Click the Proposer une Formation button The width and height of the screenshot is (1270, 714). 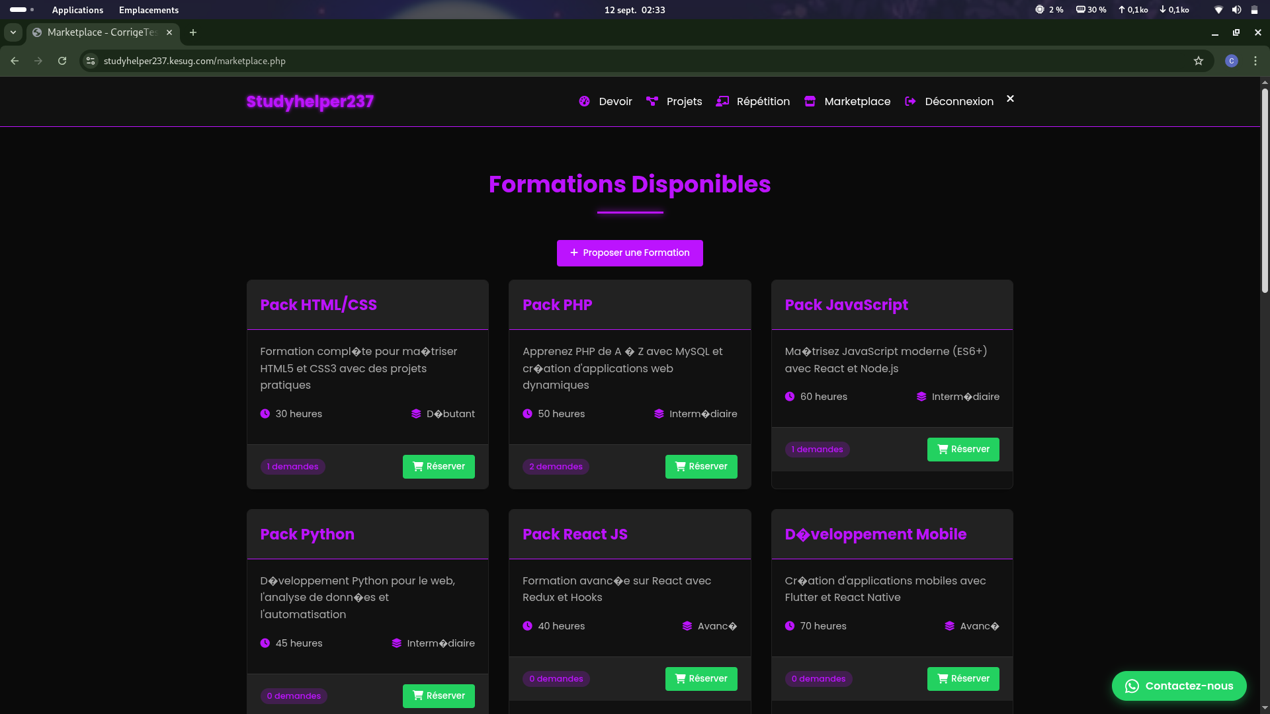pos(630,253)
